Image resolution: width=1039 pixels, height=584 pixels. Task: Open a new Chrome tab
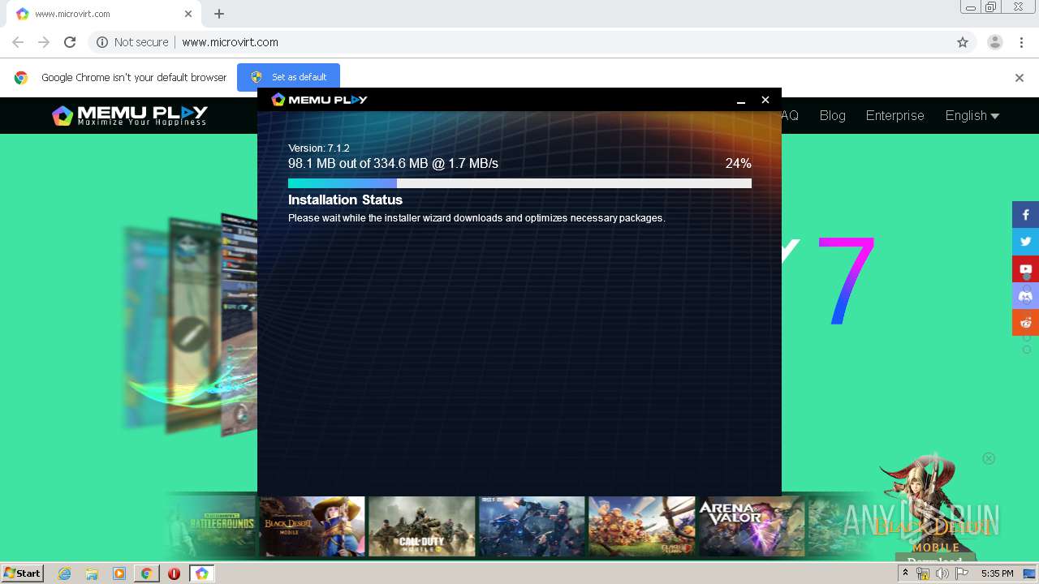(x=219, y=14)
